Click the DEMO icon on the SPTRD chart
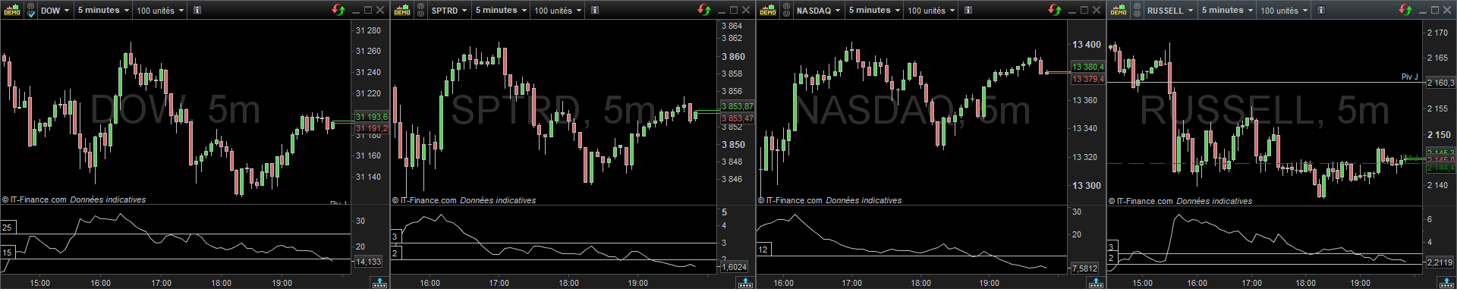 click(x=402, y=11)
